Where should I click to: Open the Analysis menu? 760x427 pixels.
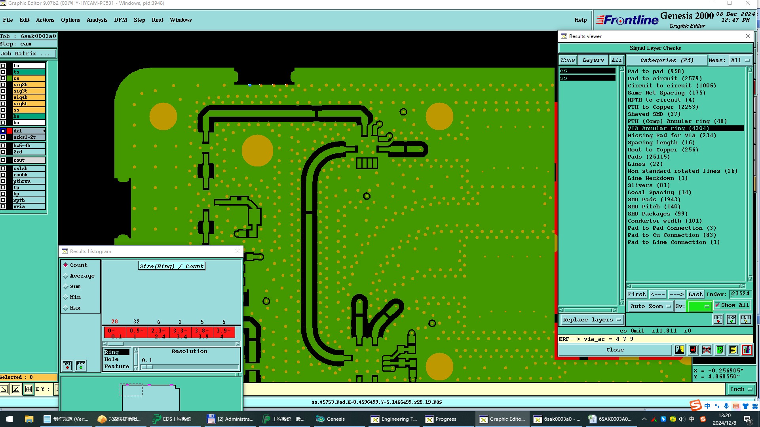[97, 20]
